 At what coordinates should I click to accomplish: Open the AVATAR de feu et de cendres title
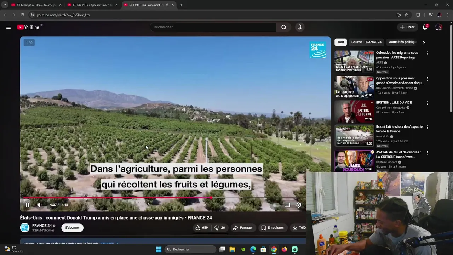pyautogui.click(x=398, y=154)
